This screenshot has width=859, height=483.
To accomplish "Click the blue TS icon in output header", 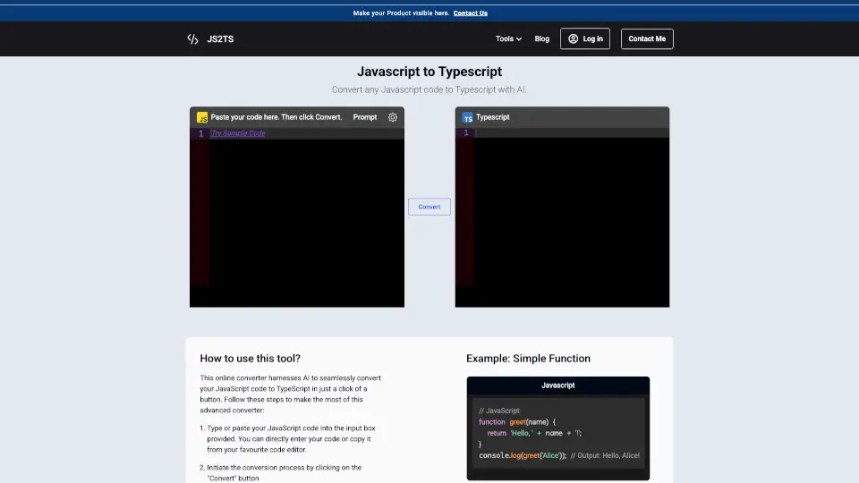I will [x=467, y=117].
